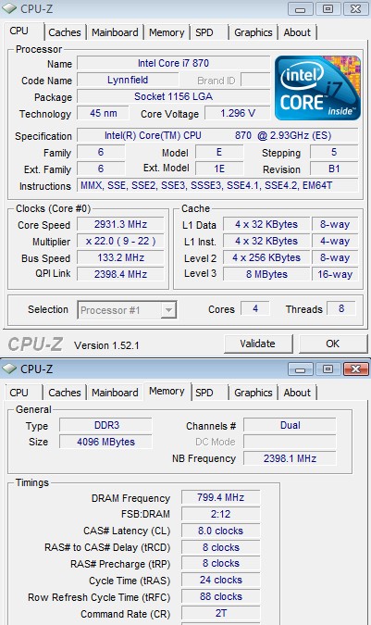371x625 pixels.
Task: Click the OK button
Action: click(333, 344)
